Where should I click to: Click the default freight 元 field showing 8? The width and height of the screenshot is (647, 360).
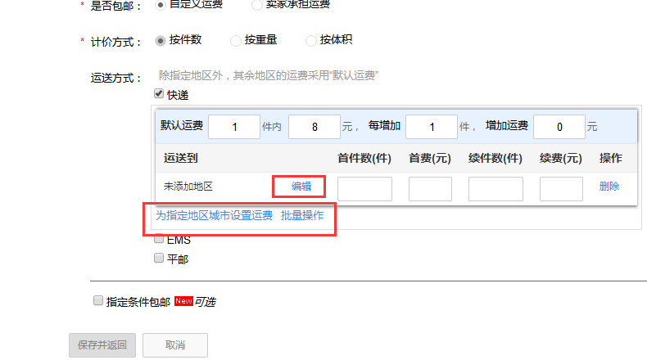pyautogui.click(x=314, y=127)
